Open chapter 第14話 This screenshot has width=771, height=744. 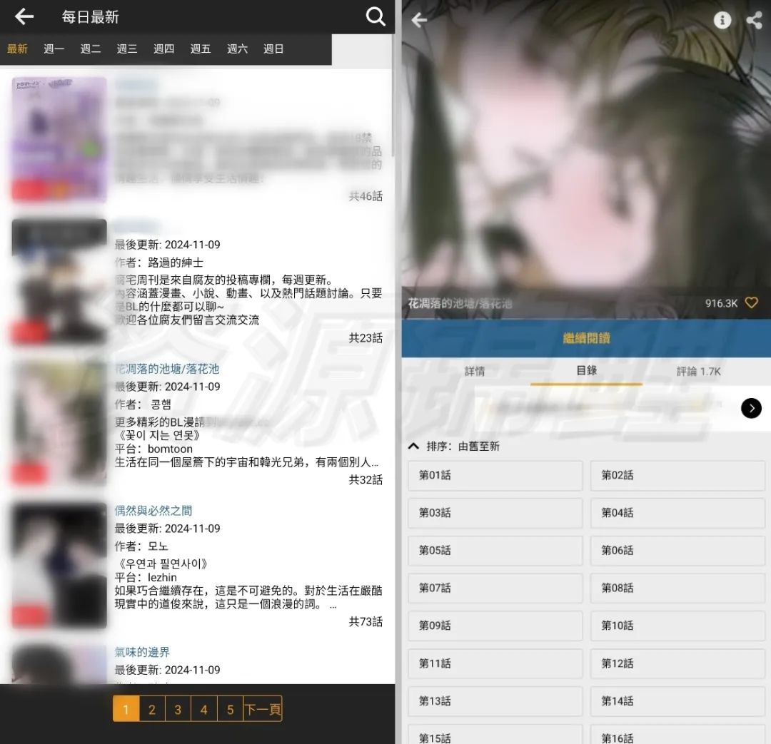pos(677,701)
